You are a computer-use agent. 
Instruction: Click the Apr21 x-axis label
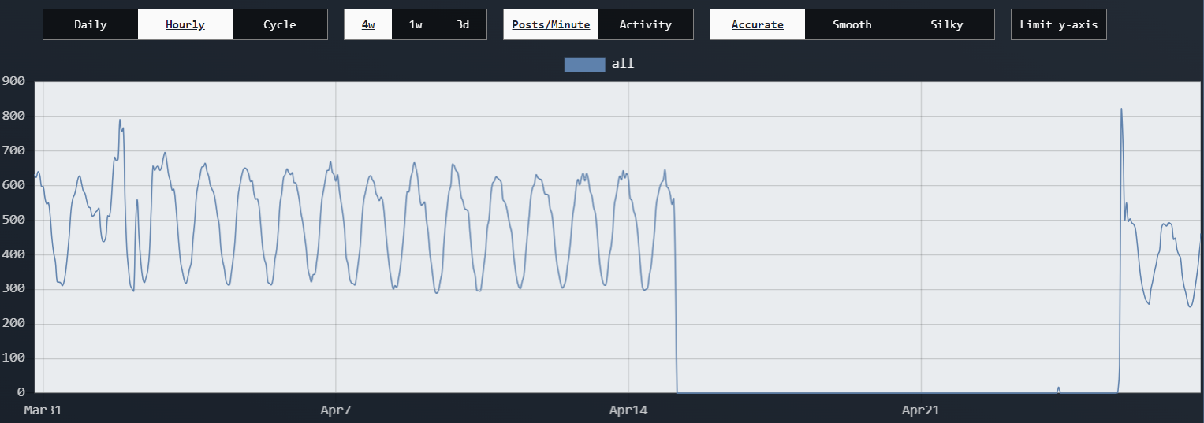point(921,410)
